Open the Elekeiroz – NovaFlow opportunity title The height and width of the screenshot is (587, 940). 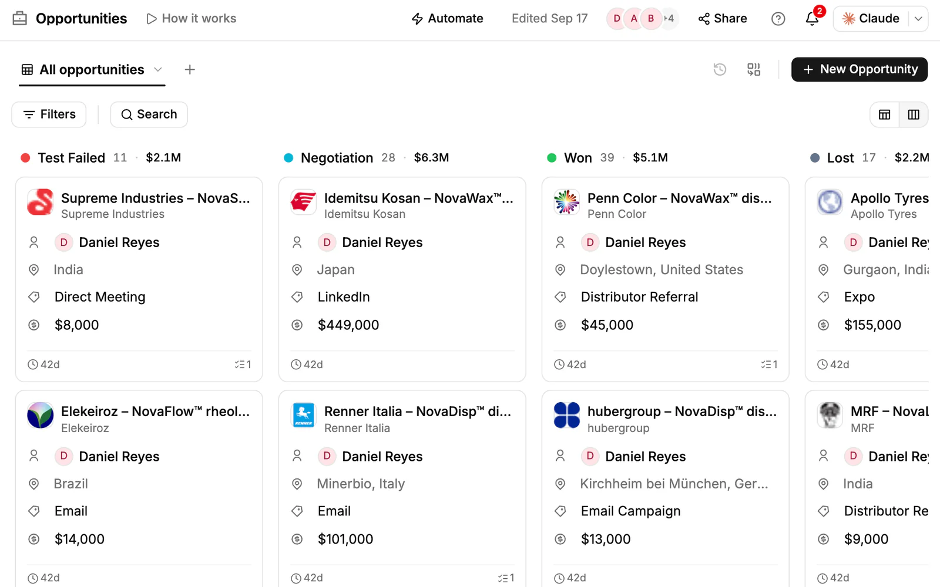156,412
